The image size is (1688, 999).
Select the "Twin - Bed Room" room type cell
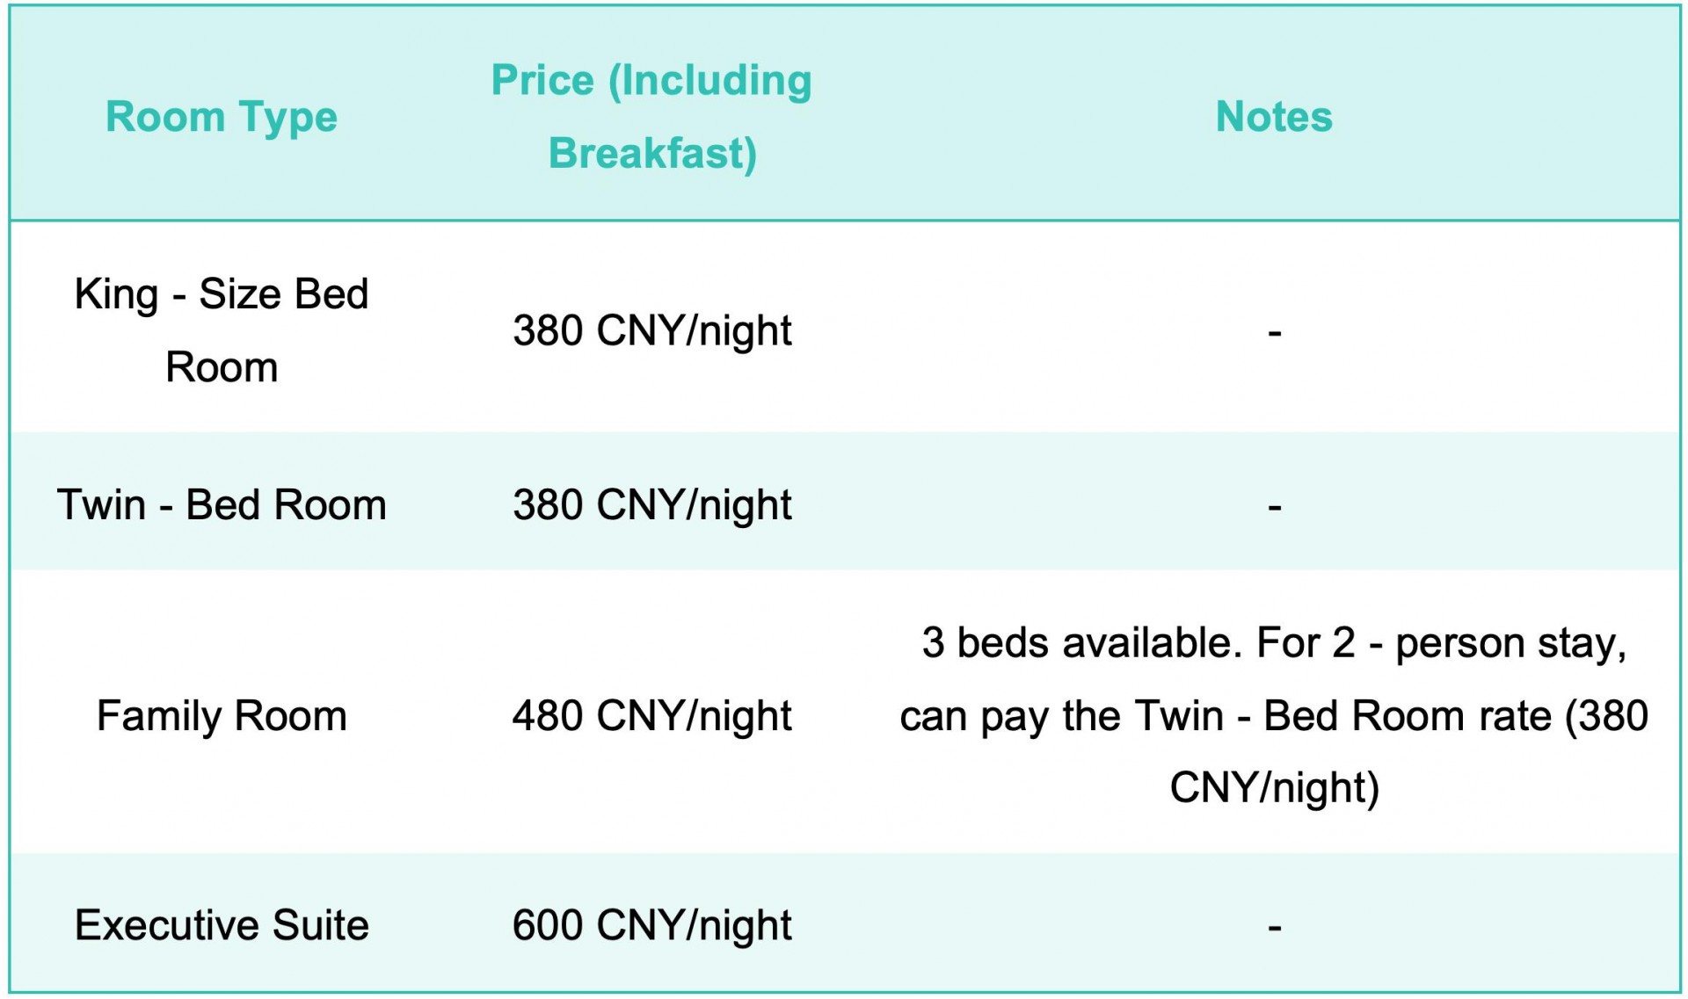click(x=221, y=505)
